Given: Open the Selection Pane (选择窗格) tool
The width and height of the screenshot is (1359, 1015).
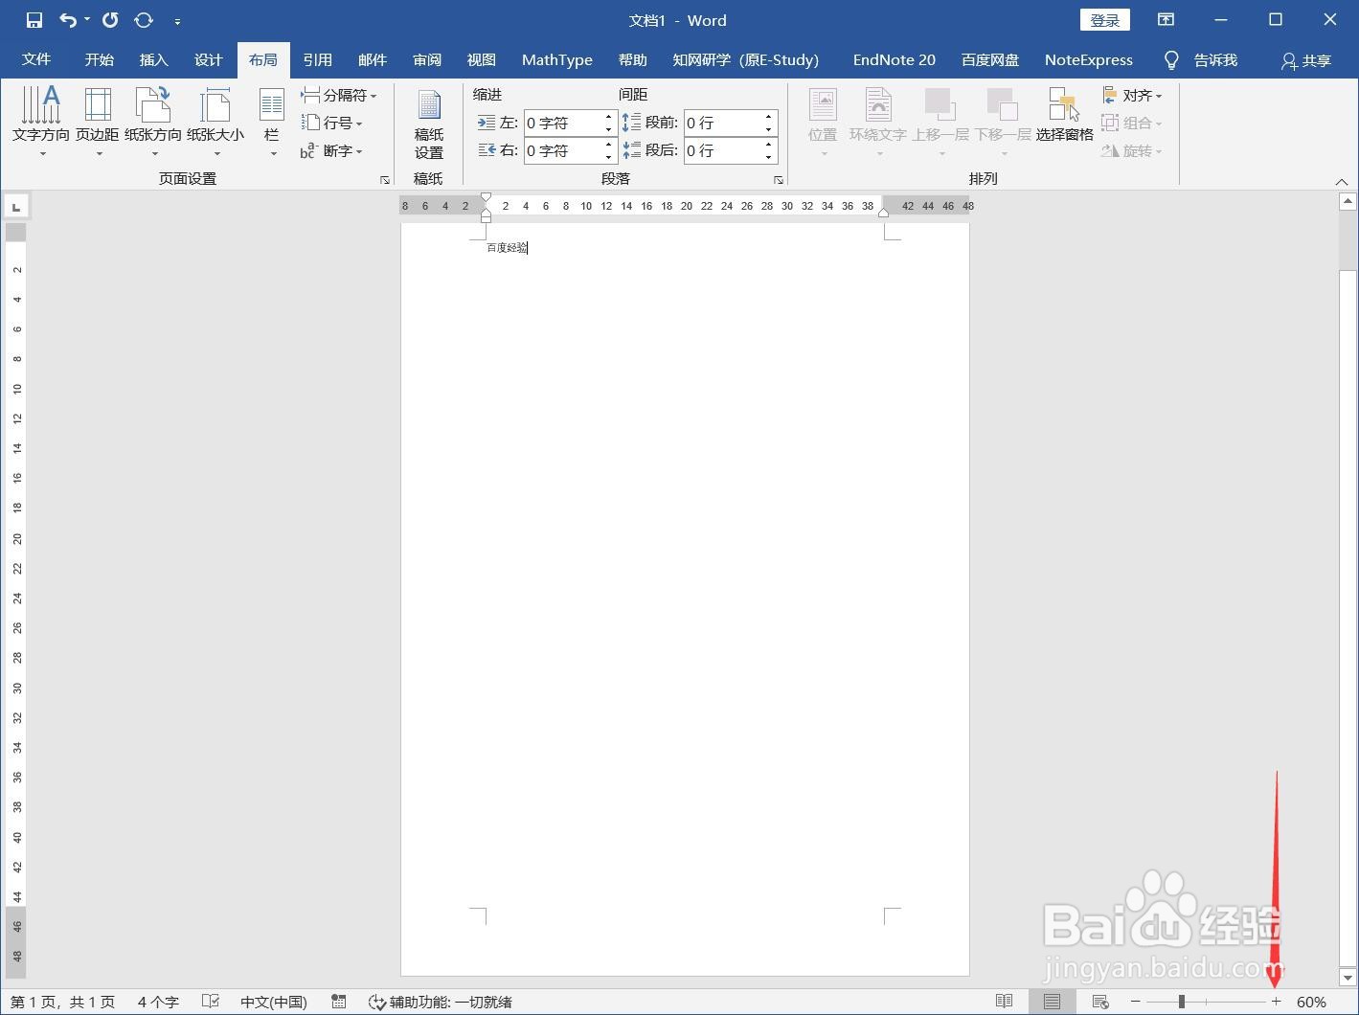Looking at the screenshot, I should (1064, 115).
